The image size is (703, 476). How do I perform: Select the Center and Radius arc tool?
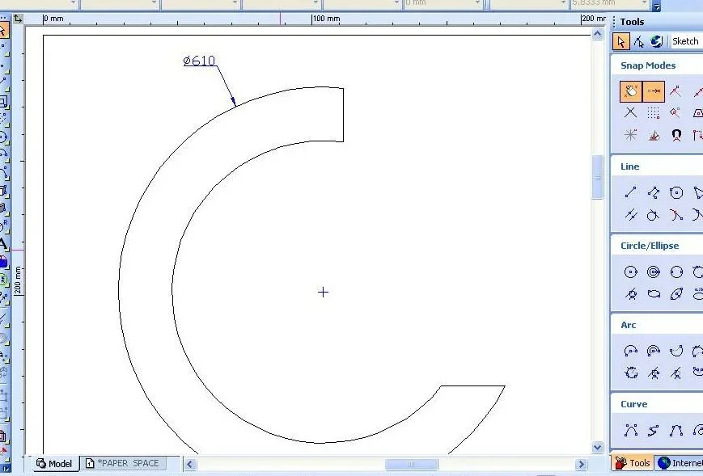(631, 351)
